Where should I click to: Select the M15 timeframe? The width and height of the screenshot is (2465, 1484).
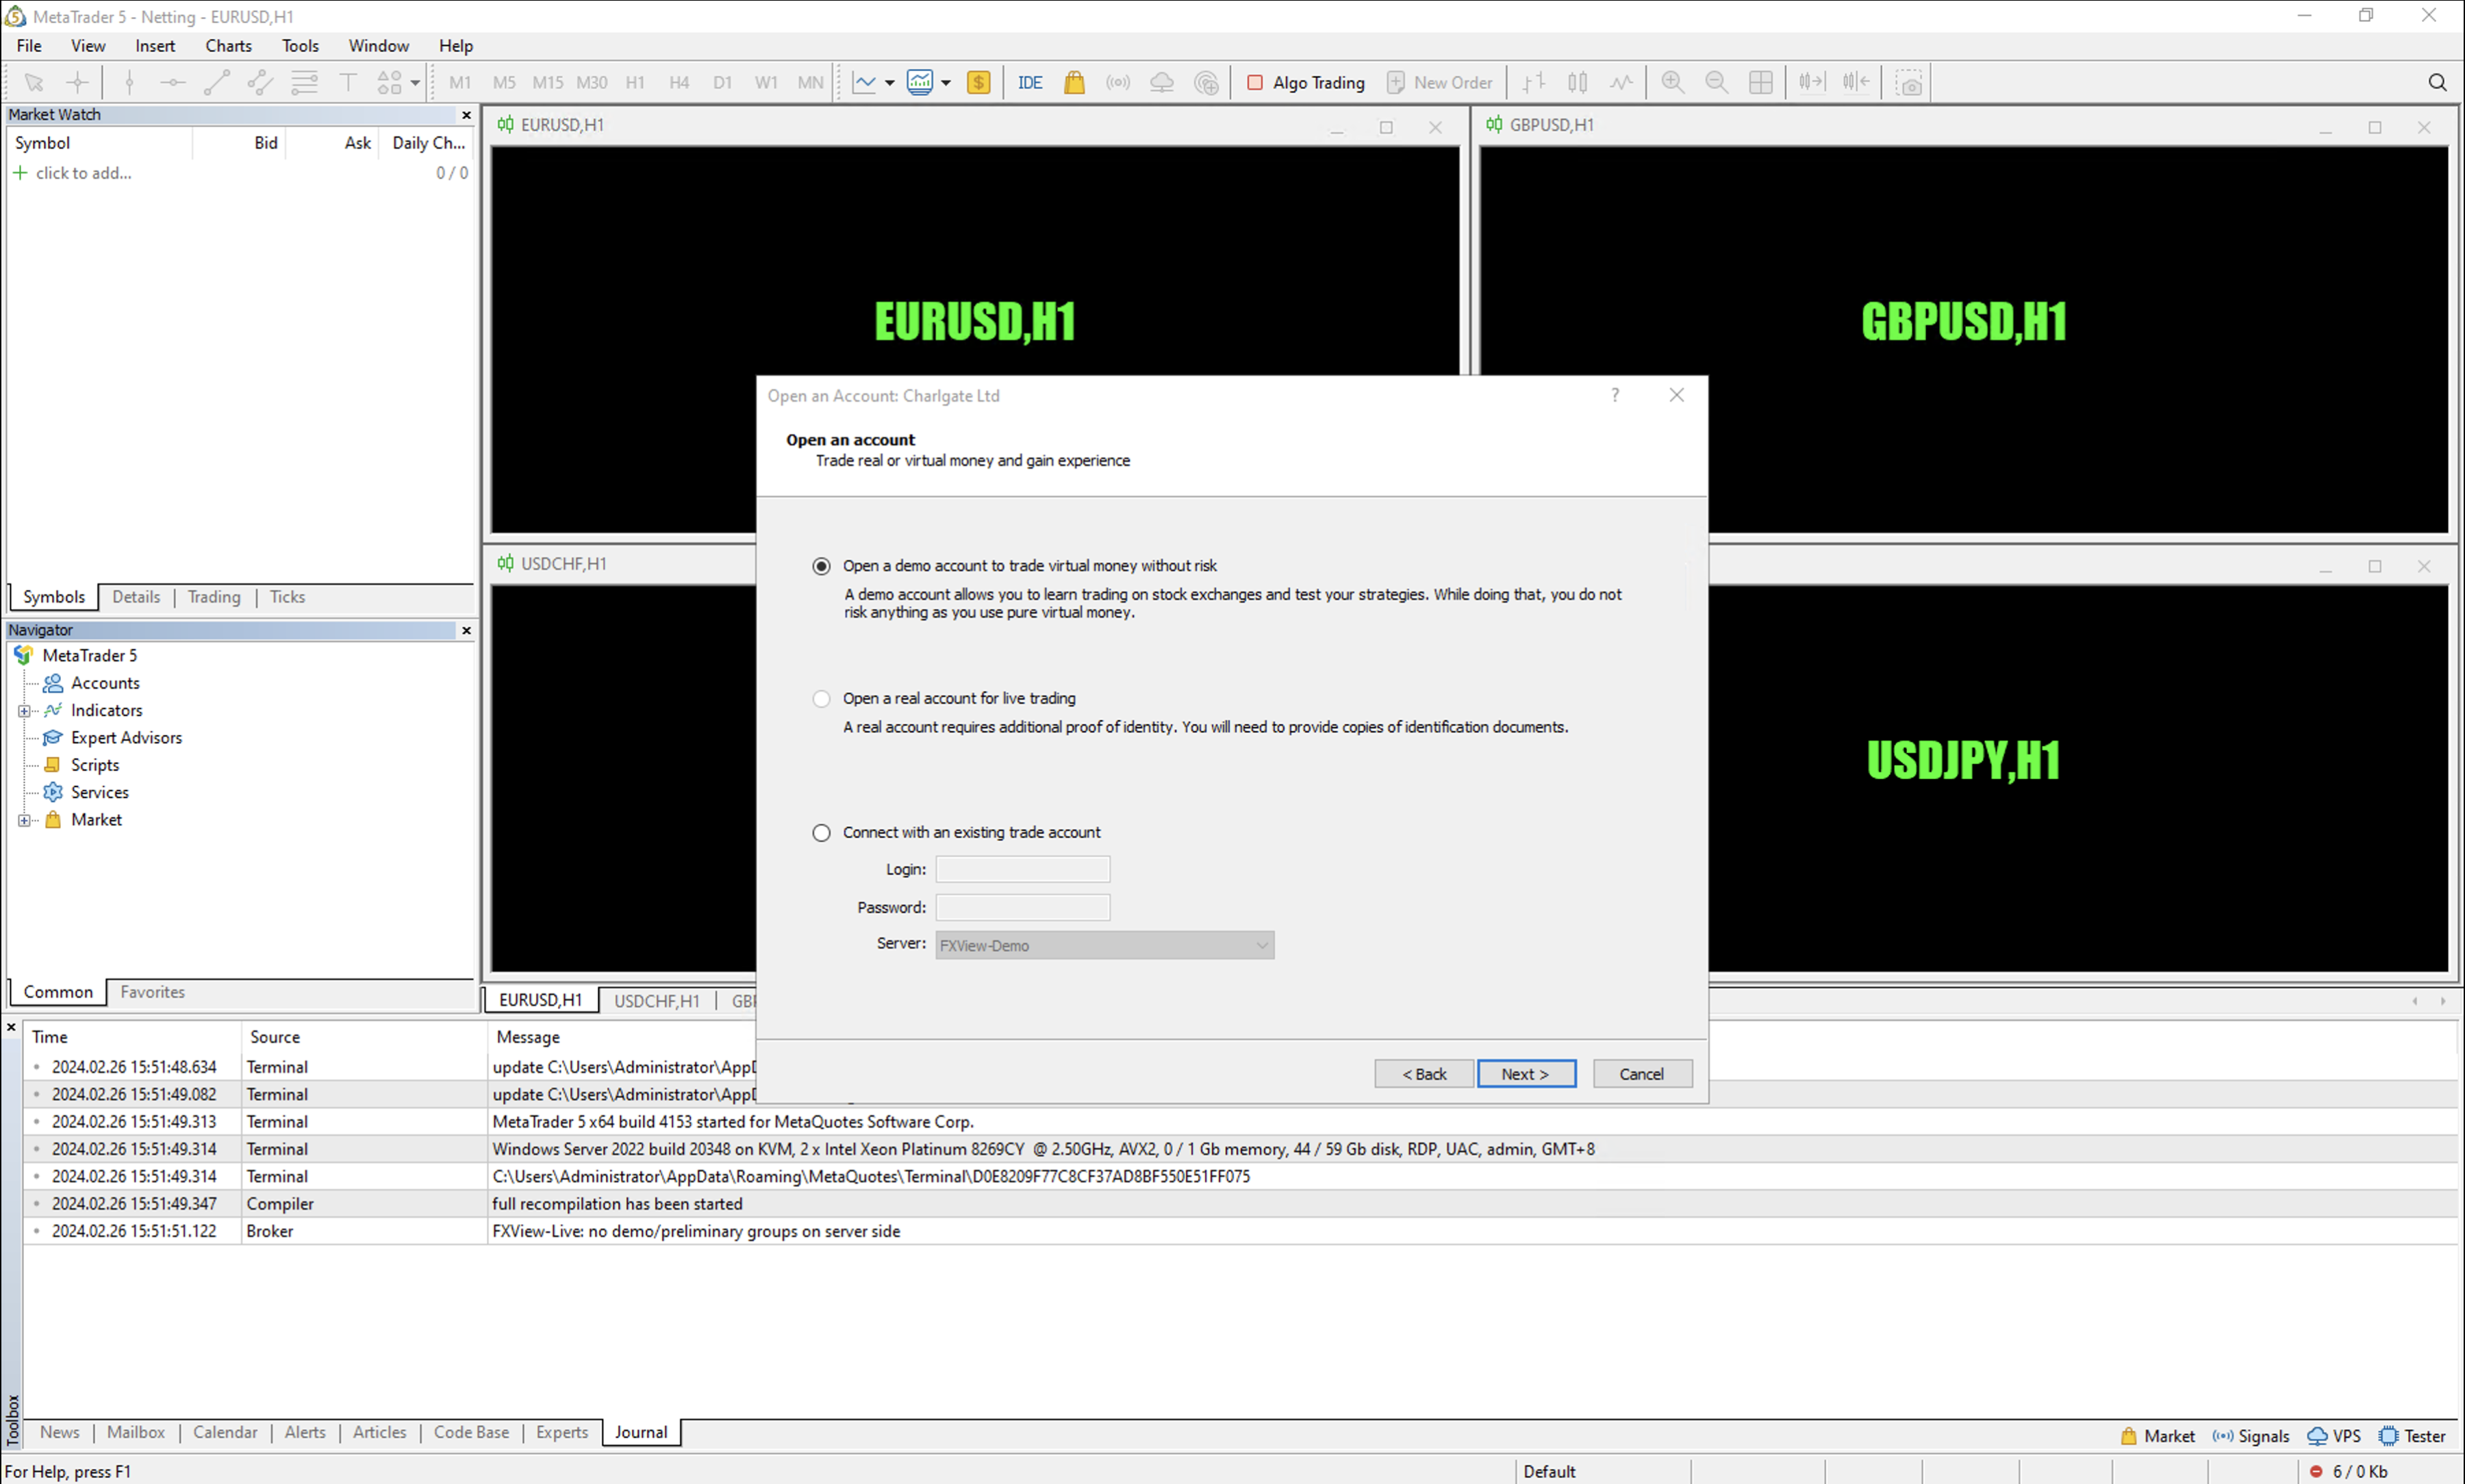pos(548,82)
